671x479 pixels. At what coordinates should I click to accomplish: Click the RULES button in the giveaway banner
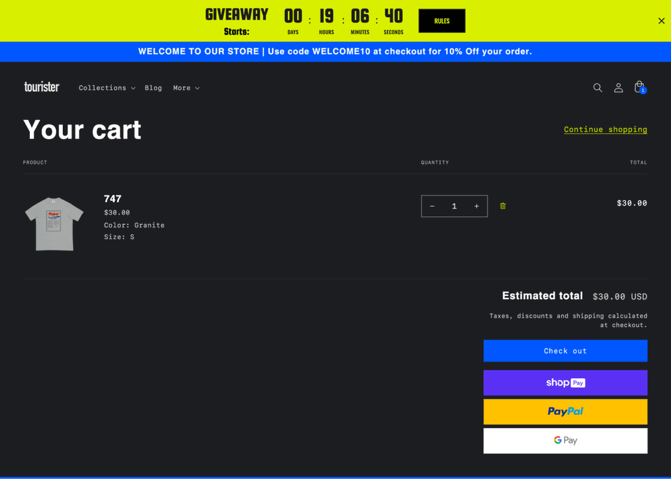[441, 20]
